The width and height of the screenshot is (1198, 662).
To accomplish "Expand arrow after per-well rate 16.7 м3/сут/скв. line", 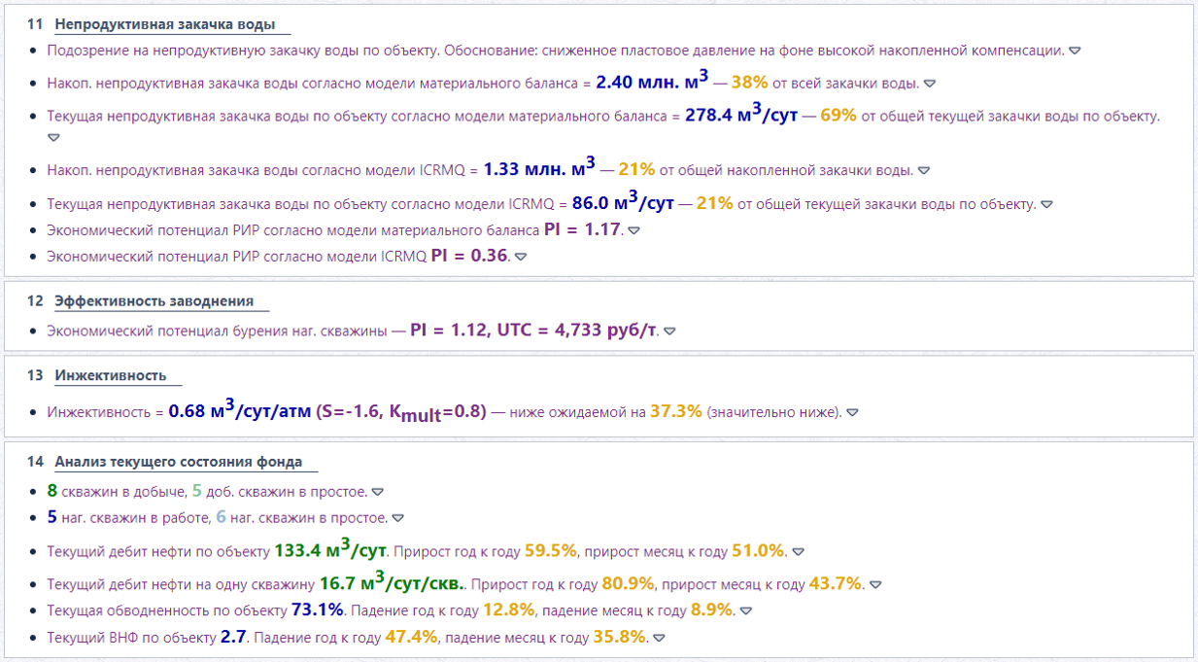I will click(x=875, y=585).
